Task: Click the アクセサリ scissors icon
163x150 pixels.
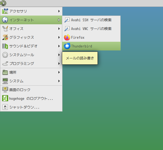Action: [5, 11]
